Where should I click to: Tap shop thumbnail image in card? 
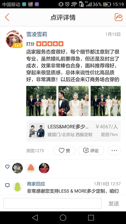click(37, 131)
